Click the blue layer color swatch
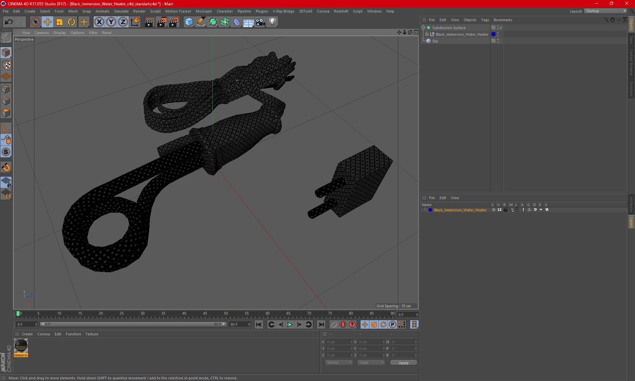The width and height of the screenshot is (635, 381). tap(430, 210)
